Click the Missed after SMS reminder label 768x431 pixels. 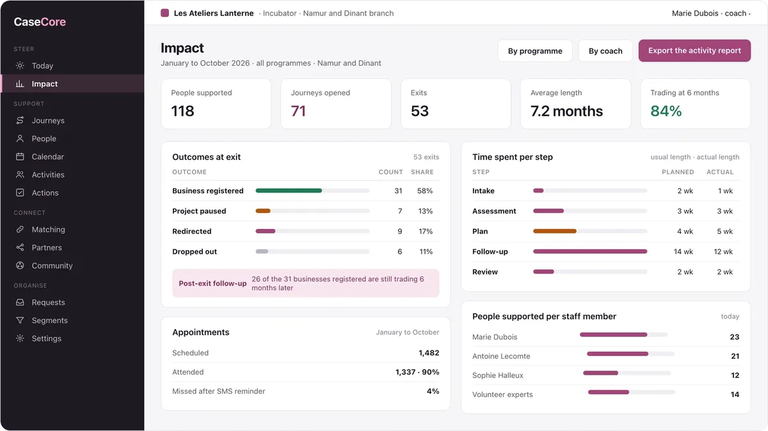pos(218,391)
